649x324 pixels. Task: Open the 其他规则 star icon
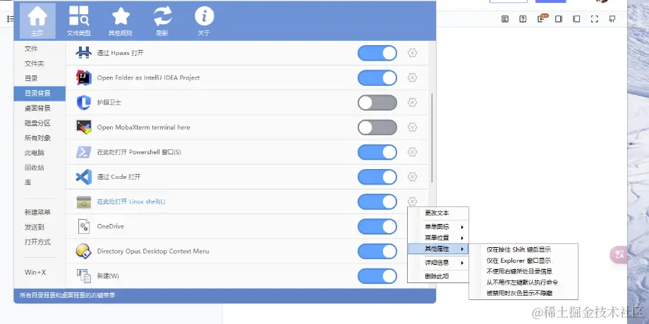click(x=121, y=21)
